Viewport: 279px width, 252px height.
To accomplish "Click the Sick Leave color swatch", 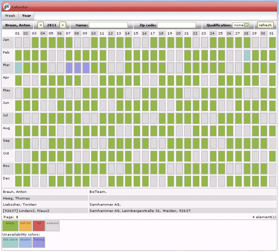I will coord(10,242).
